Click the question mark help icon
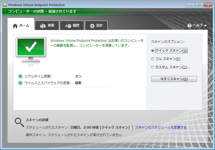Viewport: 215px width, 150px height. (x=189, y=25)
